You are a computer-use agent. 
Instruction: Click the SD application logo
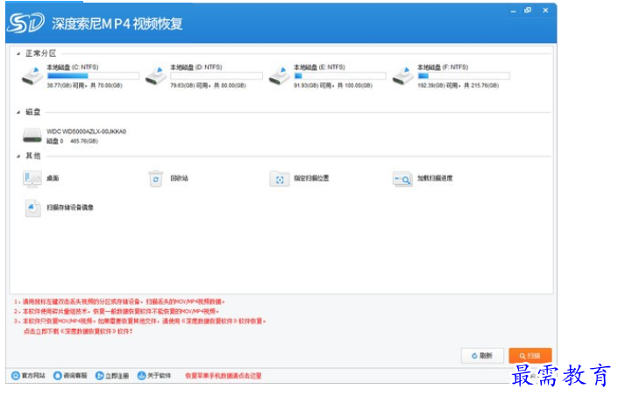[x=25, y=23]
